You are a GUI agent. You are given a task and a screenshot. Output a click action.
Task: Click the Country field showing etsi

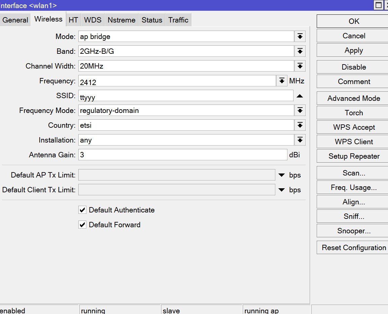point(186,125)
